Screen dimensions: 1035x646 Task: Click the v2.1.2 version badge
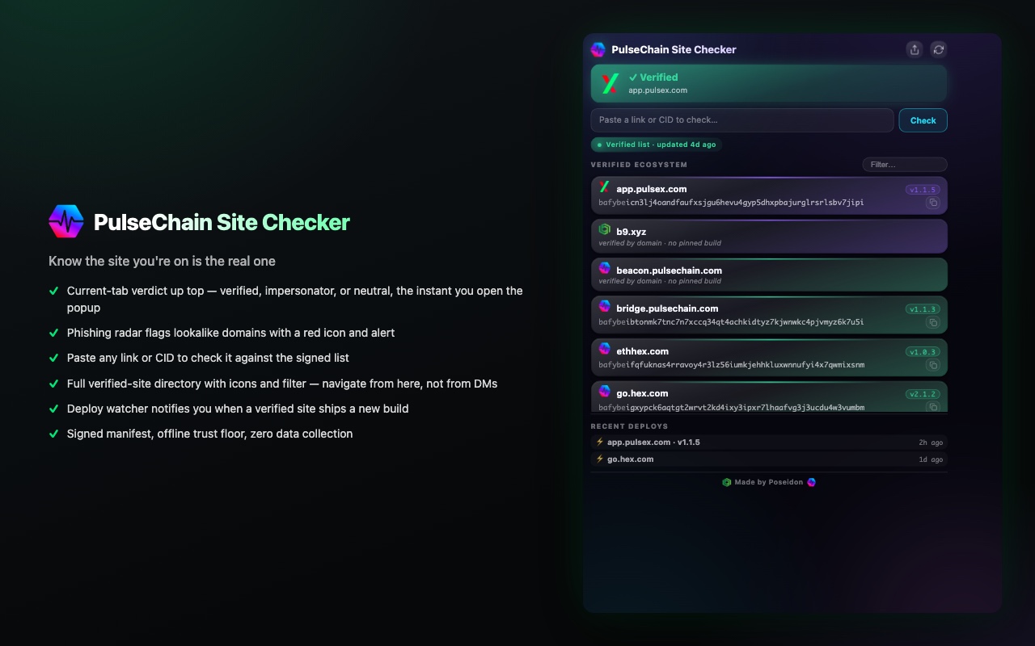923,394
